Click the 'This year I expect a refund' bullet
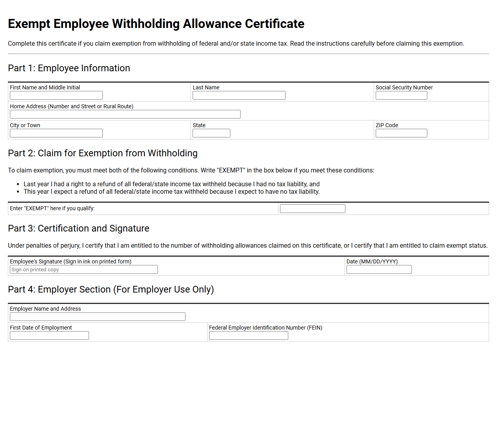The width and height of the screenshot is (497, 441). click(x=172, y=191)
